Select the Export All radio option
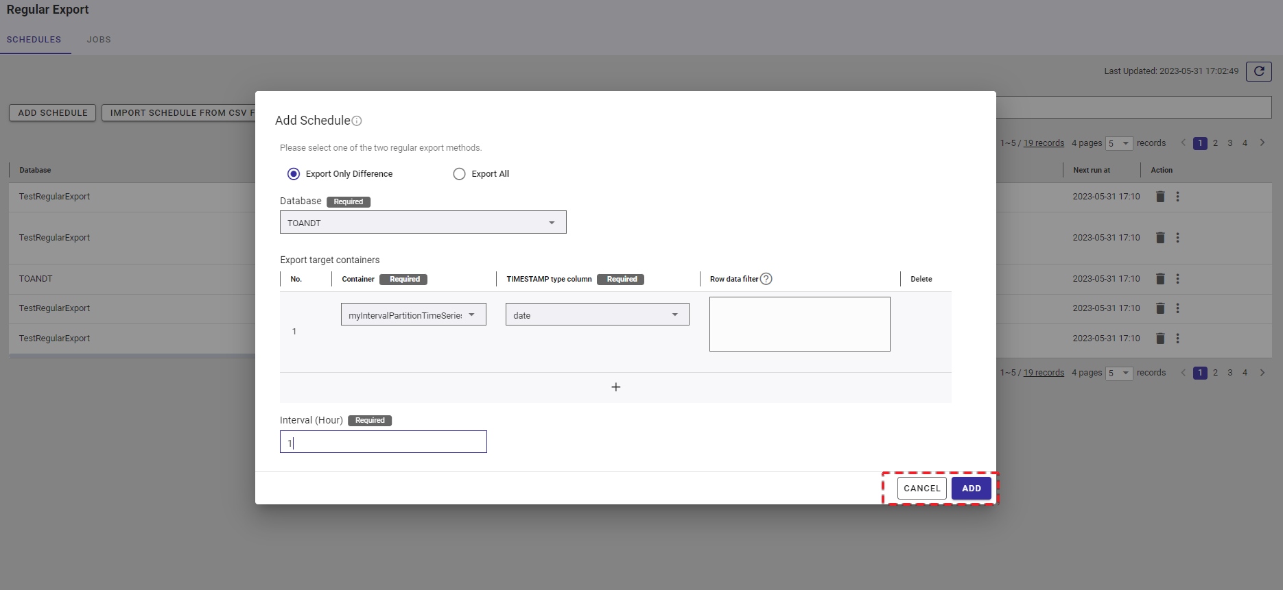The image size is (1283, 590). pyautogui.click(x=459, y=174)
